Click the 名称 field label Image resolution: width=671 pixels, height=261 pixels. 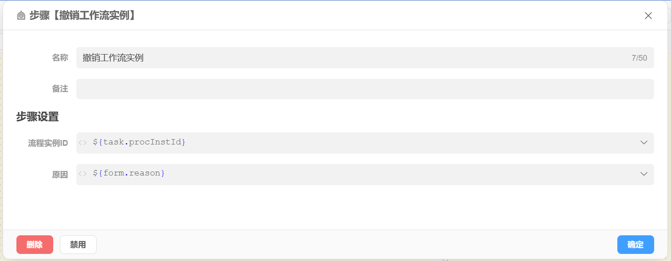[60, 58]
